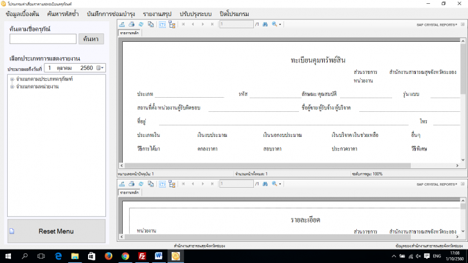Screen dimensions: 468x263
Task: Open the Windows Start menu
Action: coord(8,256)
